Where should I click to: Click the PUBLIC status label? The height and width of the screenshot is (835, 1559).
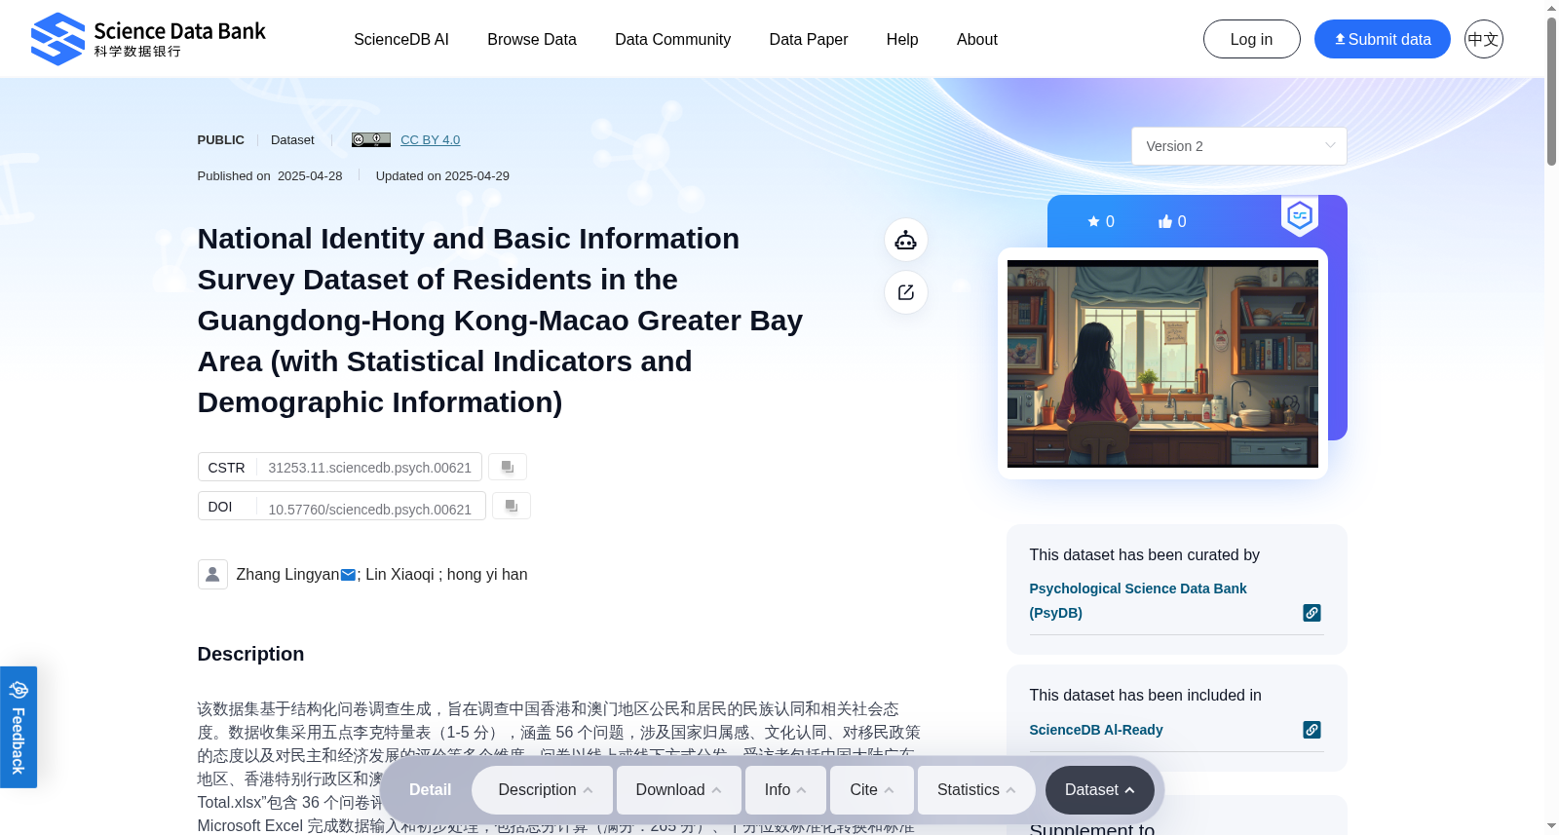221,140
